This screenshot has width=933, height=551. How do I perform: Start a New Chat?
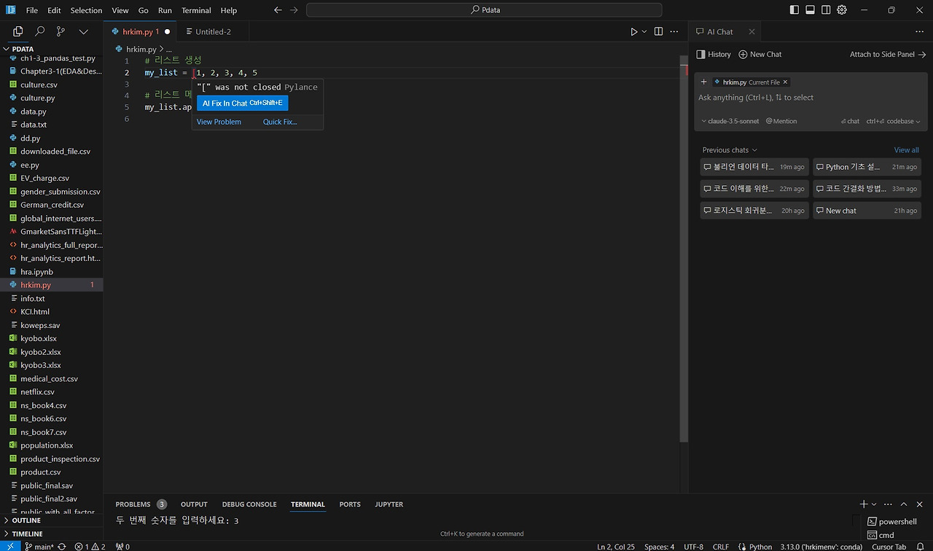click(x=760, y=55)
